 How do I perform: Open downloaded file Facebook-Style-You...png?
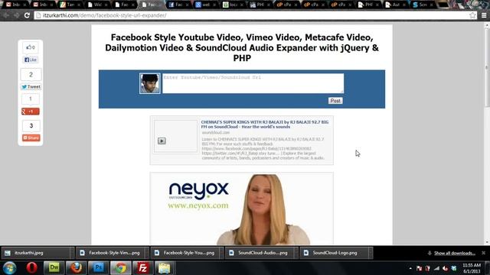coord(185,253)
